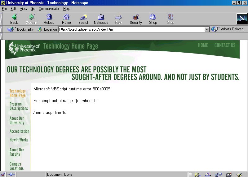Click the security lock in status bar
The image size is (248, 177).
point(3,175)
